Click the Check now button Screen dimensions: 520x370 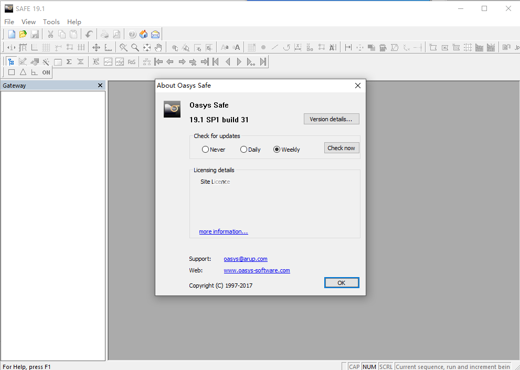[x=342, y=148]
